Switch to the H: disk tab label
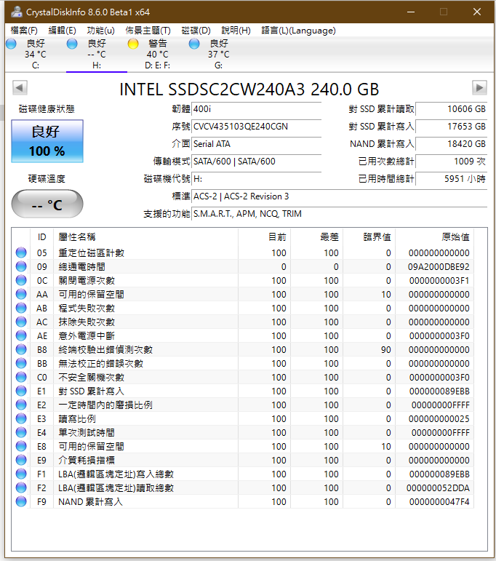 point(97,65)
